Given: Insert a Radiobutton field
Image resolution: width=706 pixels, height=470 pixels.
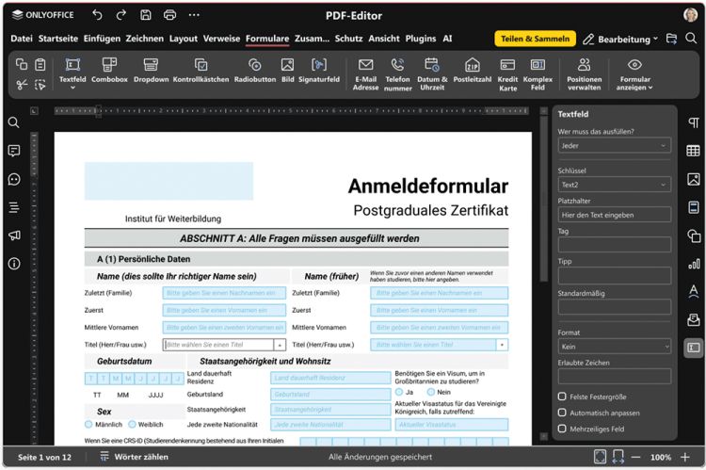Looking at the screenshot, I should [255, 71].
